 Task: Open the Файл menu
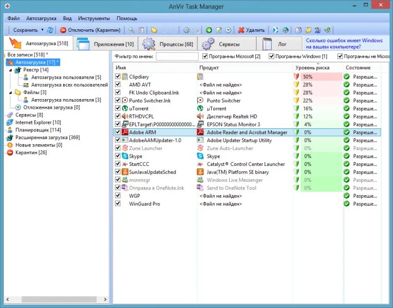(x=13, y=18)
